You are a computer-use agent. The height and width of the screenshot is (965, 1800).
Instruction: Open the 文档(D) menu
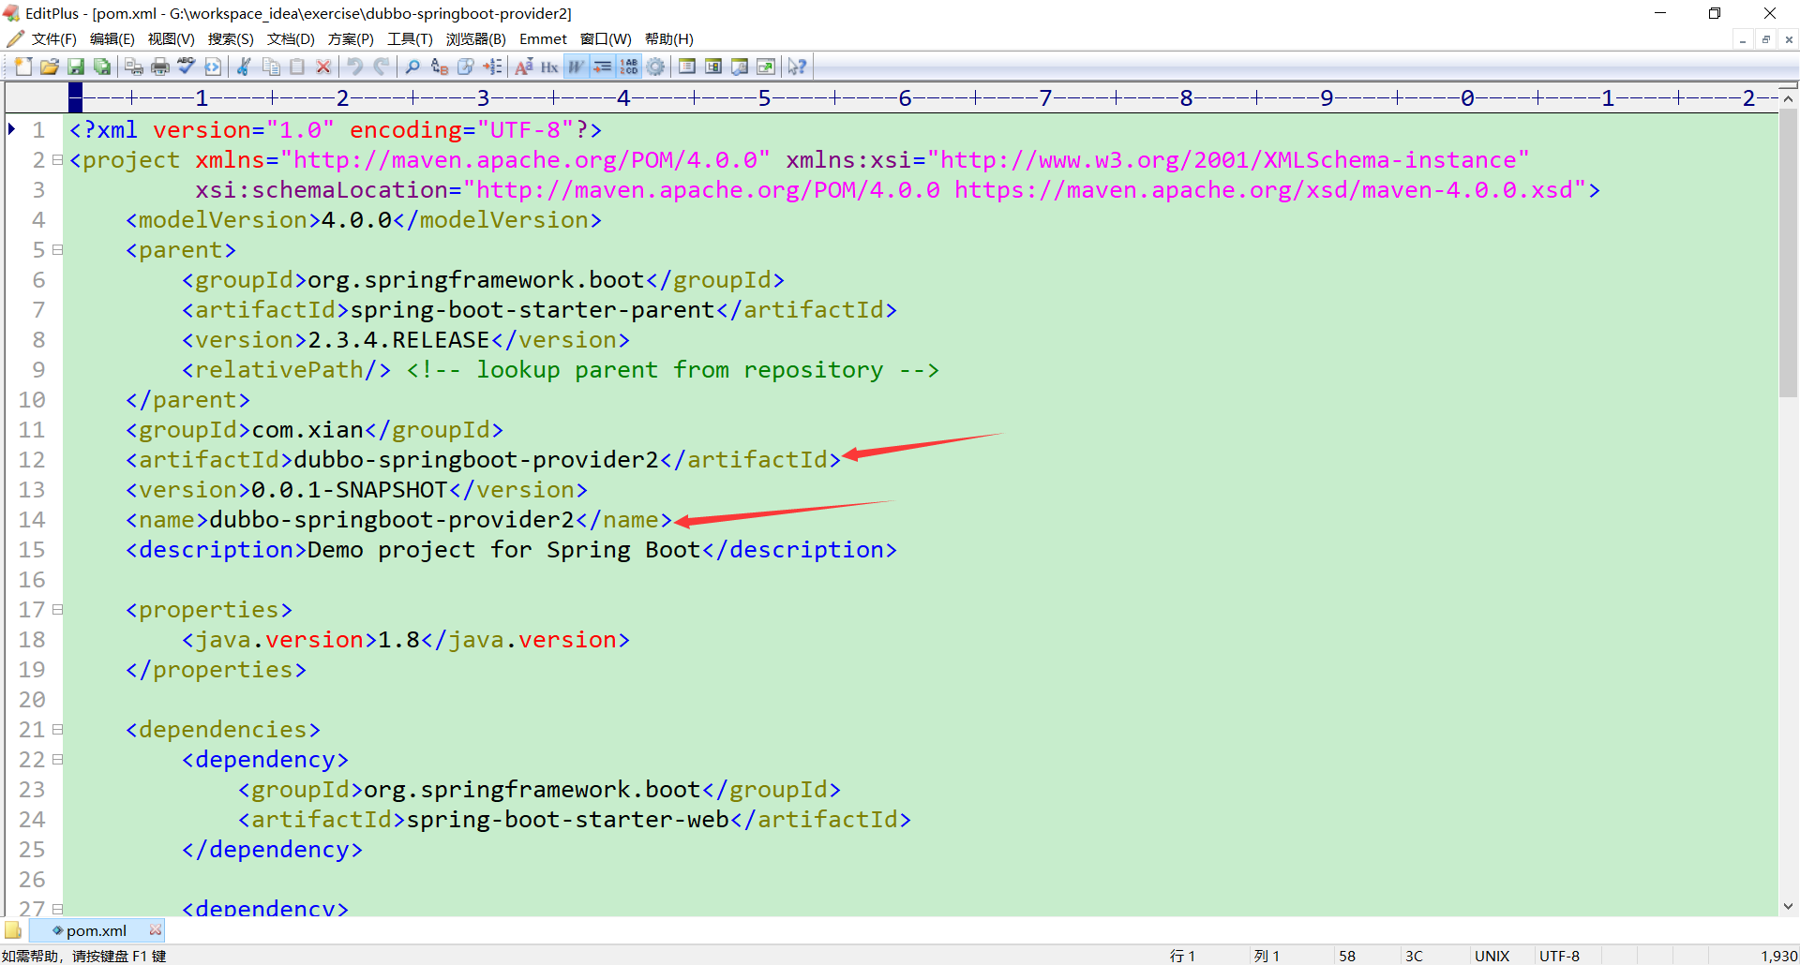click(291, 39)
